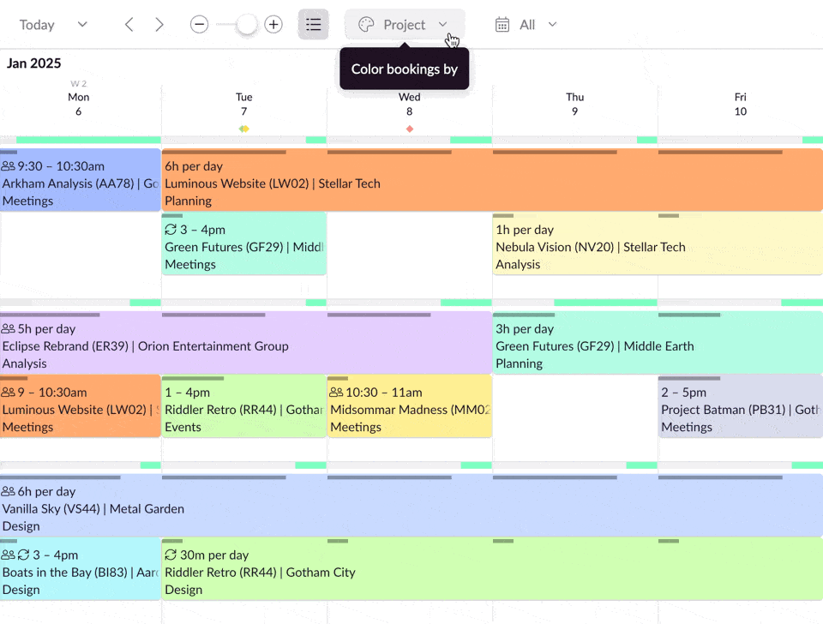Click the milestone diamonds under Tue 7
823x624 pixels.
click(x=244, y=129)
